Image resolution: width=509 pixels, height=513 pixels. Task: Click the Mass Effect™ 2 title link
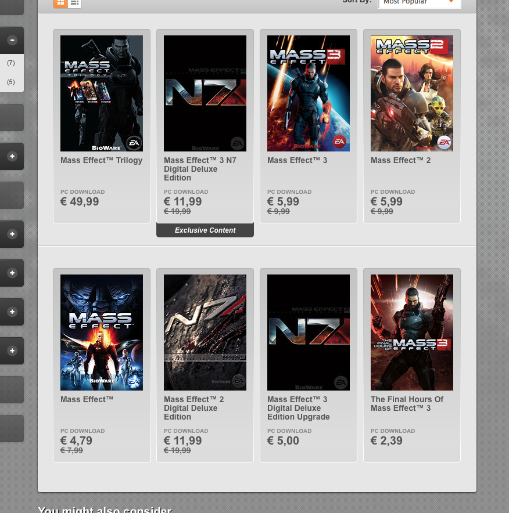coord(400,160)
